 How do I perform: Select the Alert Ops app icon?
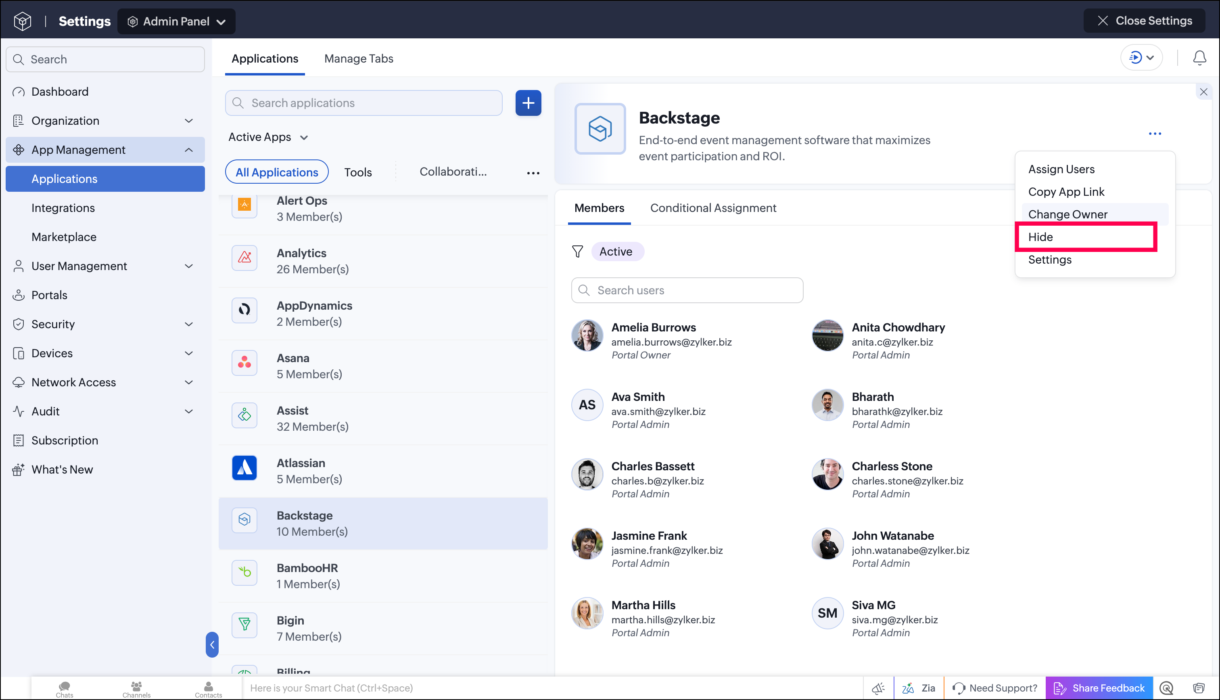click(x=244, y=205)
